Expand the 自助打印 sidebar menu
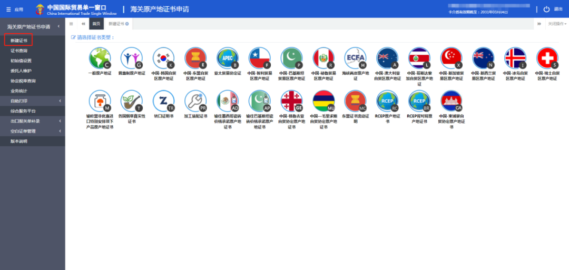 coord(32,101)
